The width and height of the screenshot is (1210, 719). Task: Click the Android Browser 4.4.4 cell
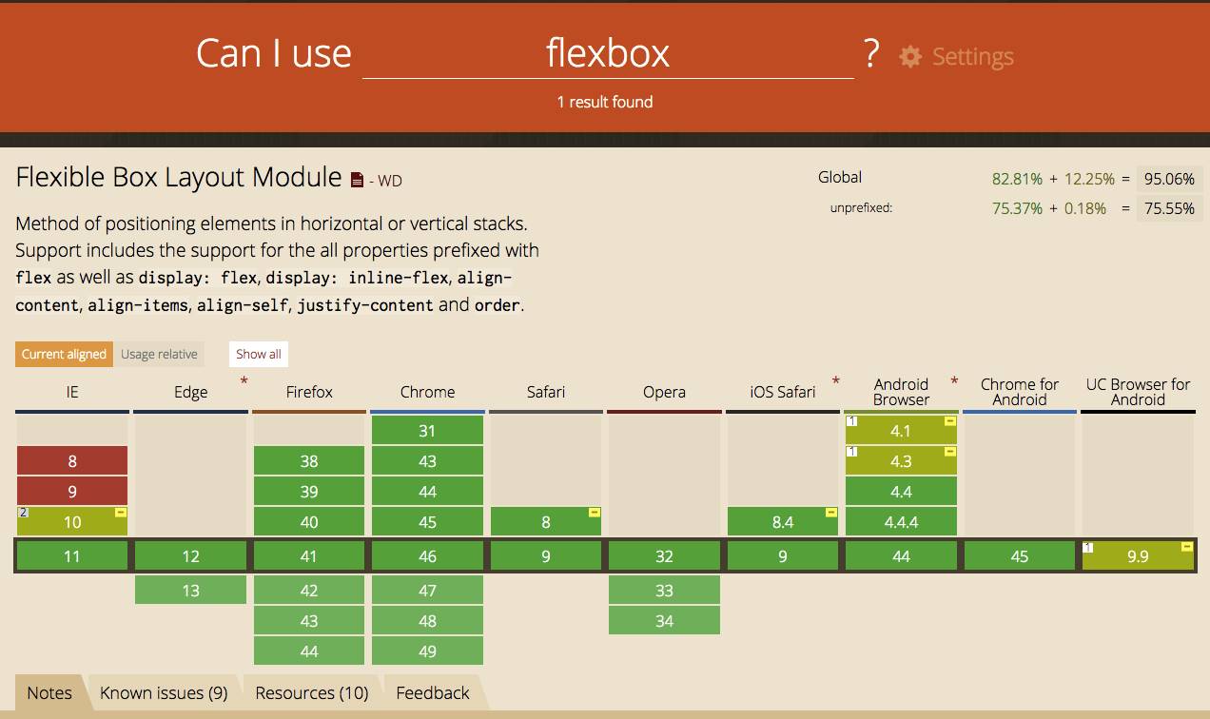pyautogui.click(x=901, y=522)
